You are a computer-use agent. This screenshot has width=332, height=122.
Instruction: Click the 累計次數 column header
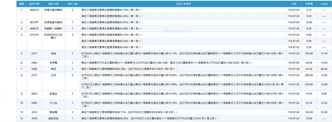72,4
